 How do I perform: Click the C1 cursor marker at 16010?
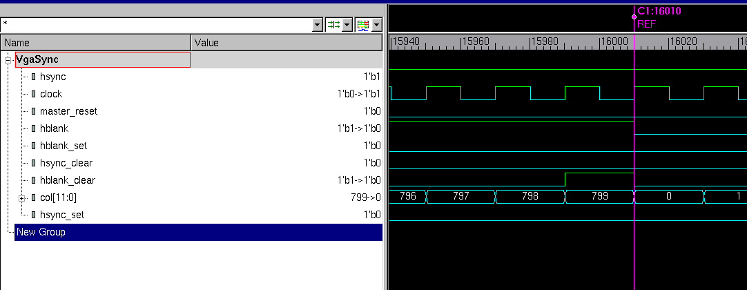634,16
